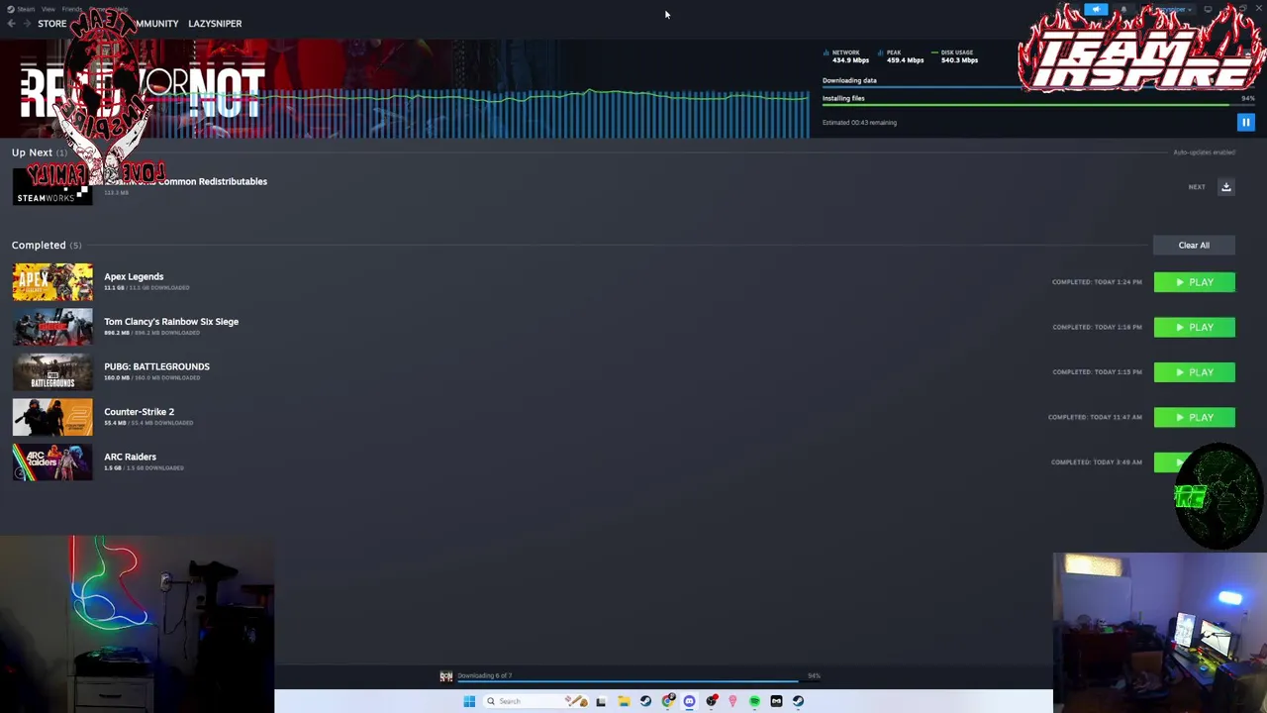This screenshot has width=1267, height=713.
Task: Select the Apex Legends title
Action: (134, 276)
